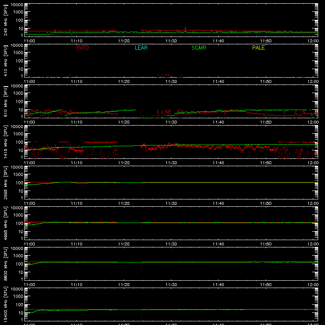The width and height of the screenshot is (325, 325).
Task: Click the 11:10 label under the 245 MHz plot
Action: point(76,41)
